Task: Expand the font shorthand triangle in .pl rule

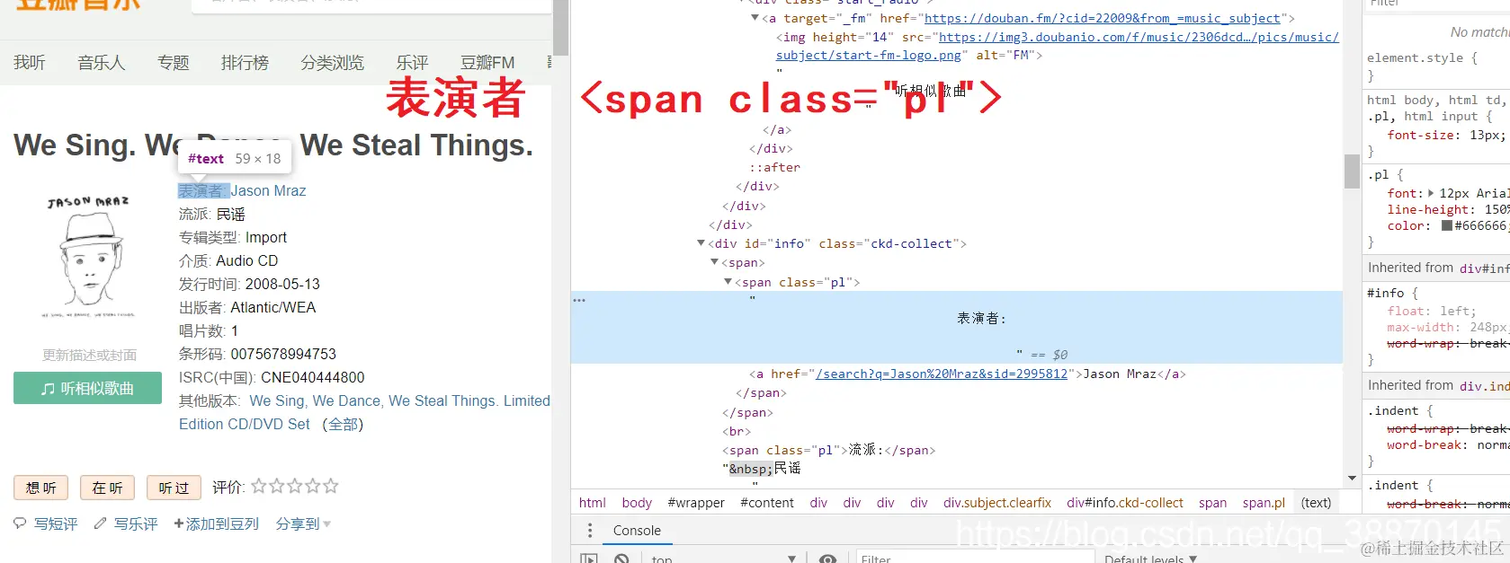Action: pos(1431,193)
